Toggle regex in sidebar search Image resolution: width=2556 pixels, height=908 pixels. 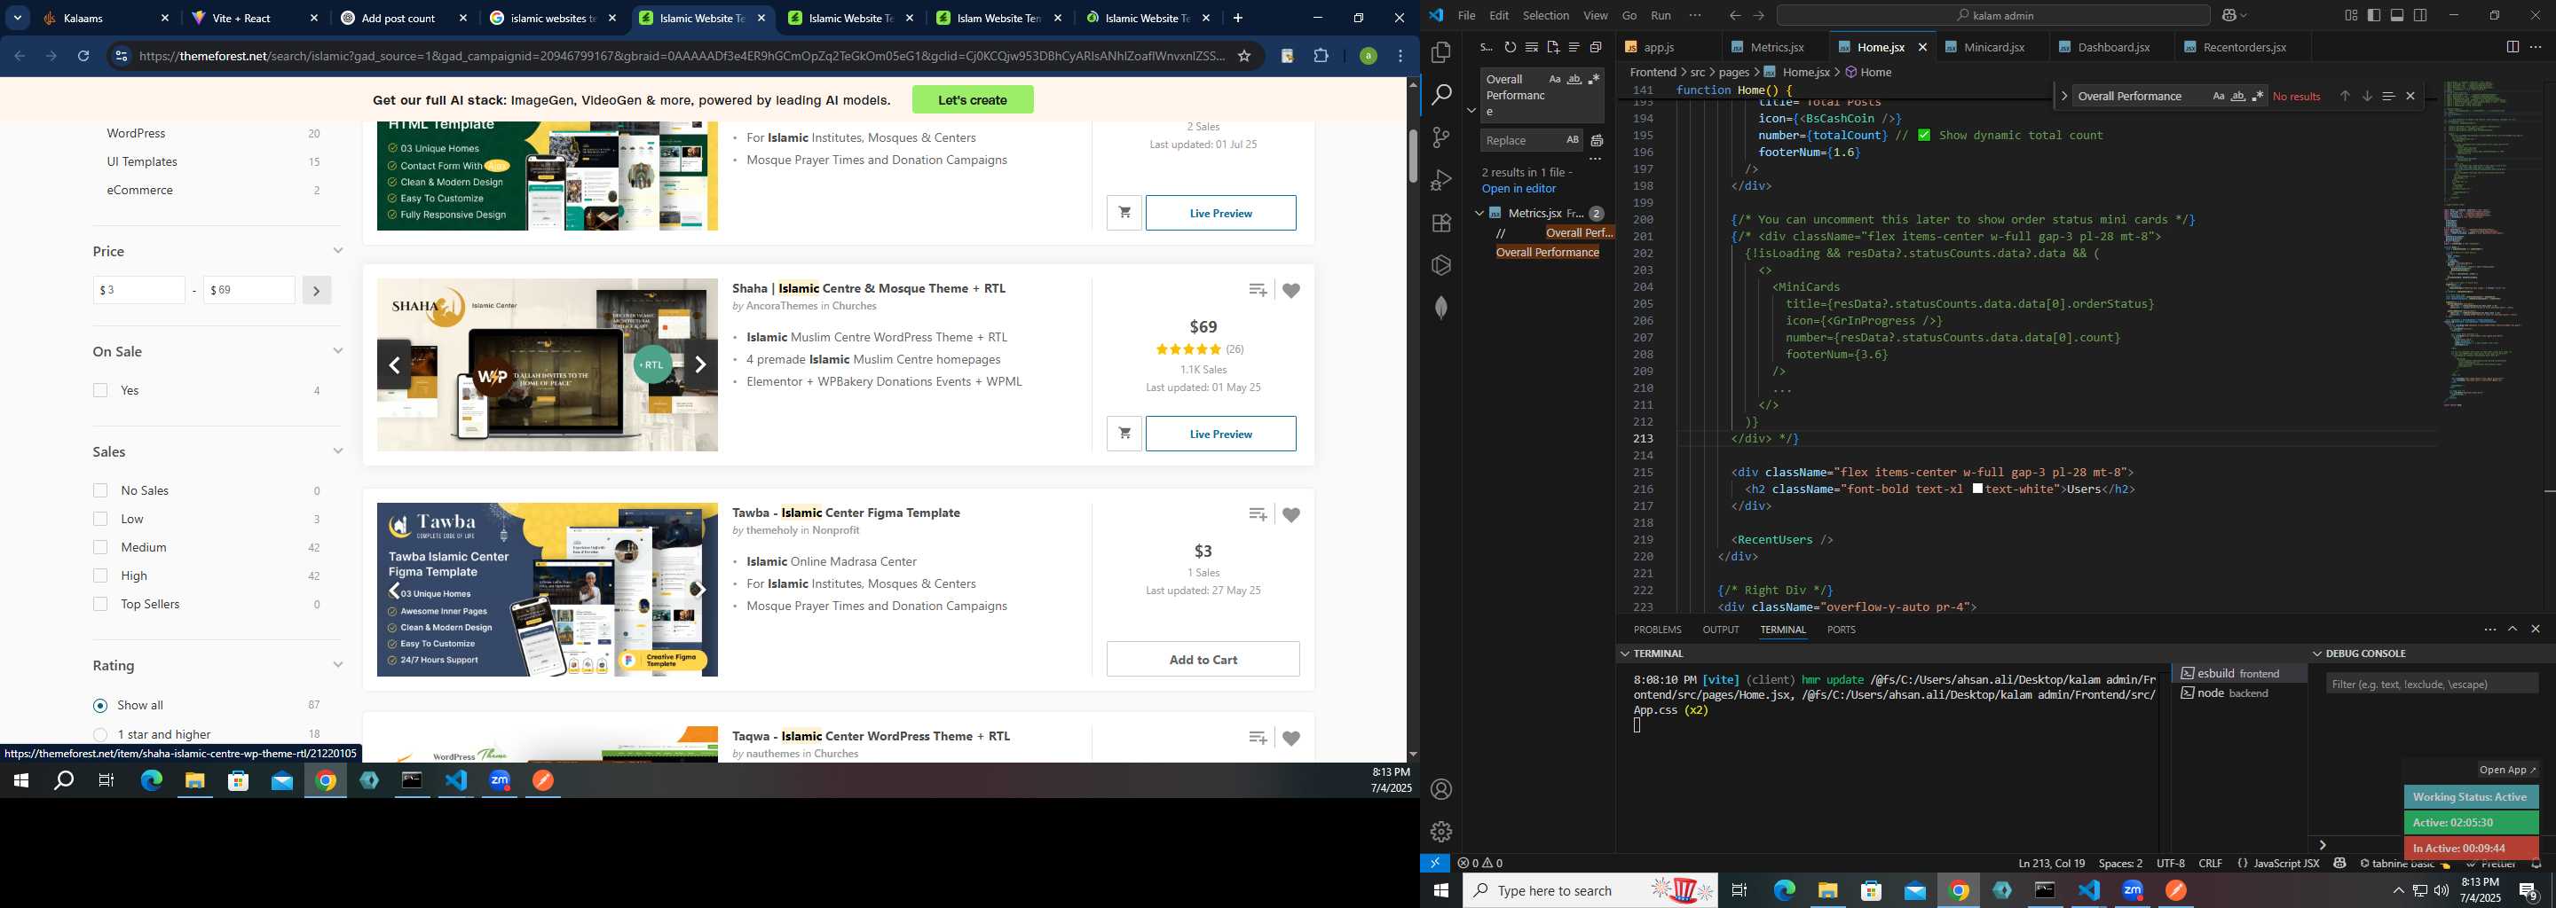1594,79
